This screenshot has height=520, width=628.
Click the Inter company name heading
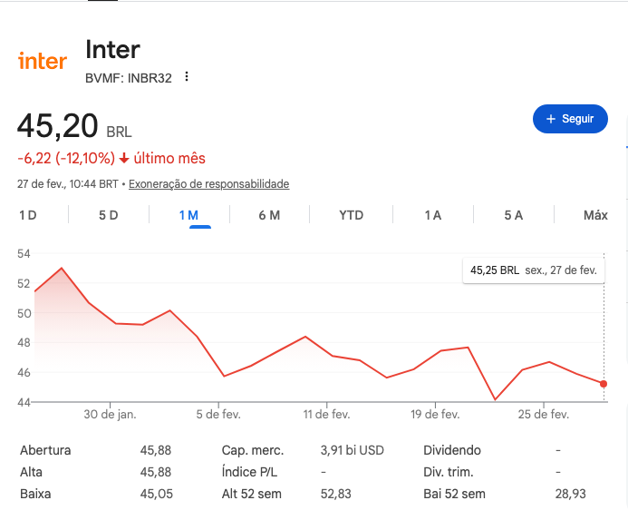point(113,50)
